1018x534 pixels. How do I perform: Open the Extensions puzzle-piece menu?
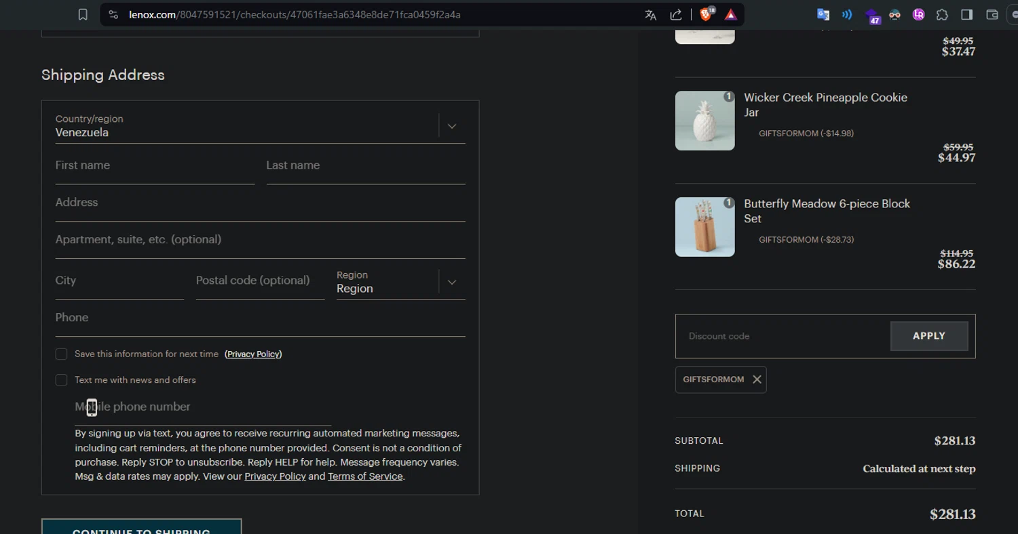pyautogui.click(x=942, y=14)
